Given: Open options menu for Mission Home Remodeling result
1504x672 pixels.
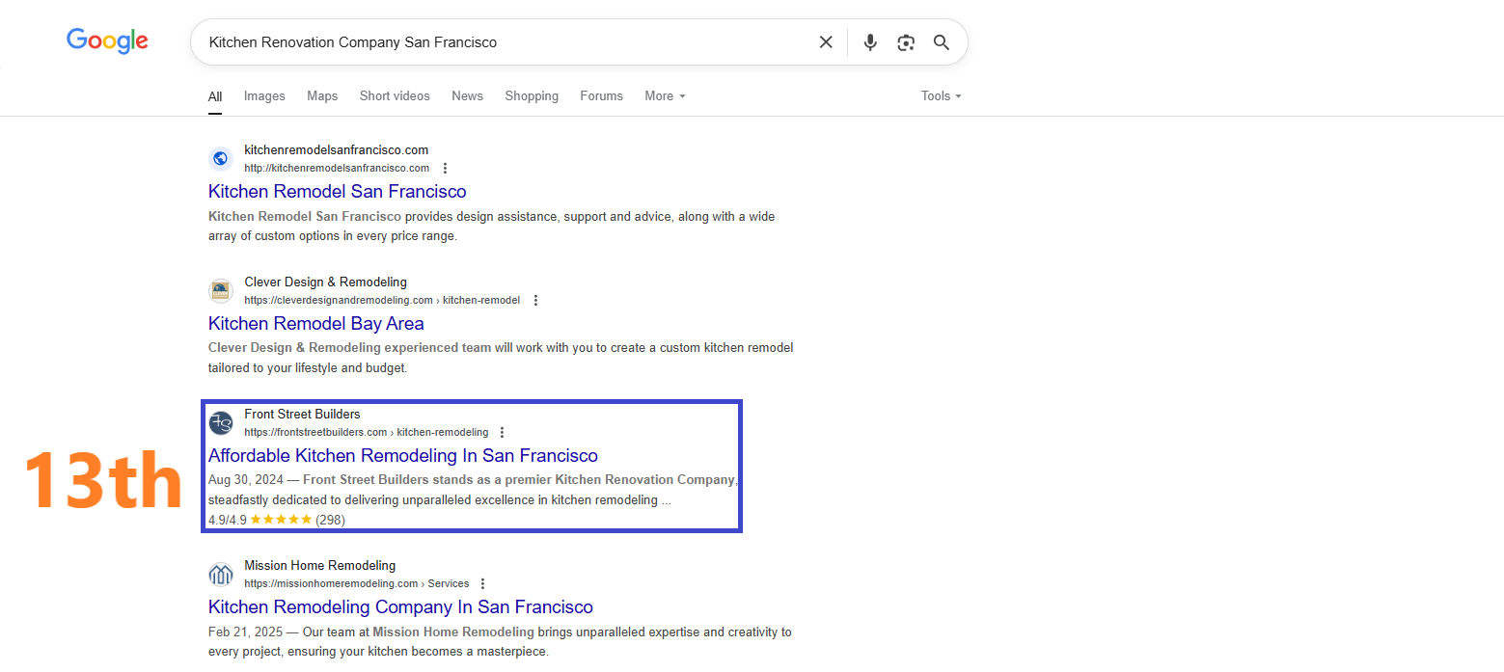Looking at the screenshot, I should pyautogui.click(x=482, y=583).
